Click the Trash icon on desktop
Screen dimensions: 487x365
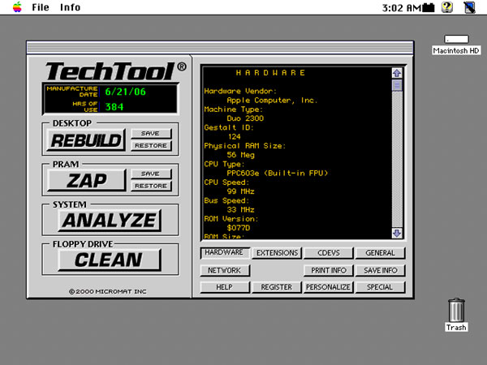tap(456, 311)
